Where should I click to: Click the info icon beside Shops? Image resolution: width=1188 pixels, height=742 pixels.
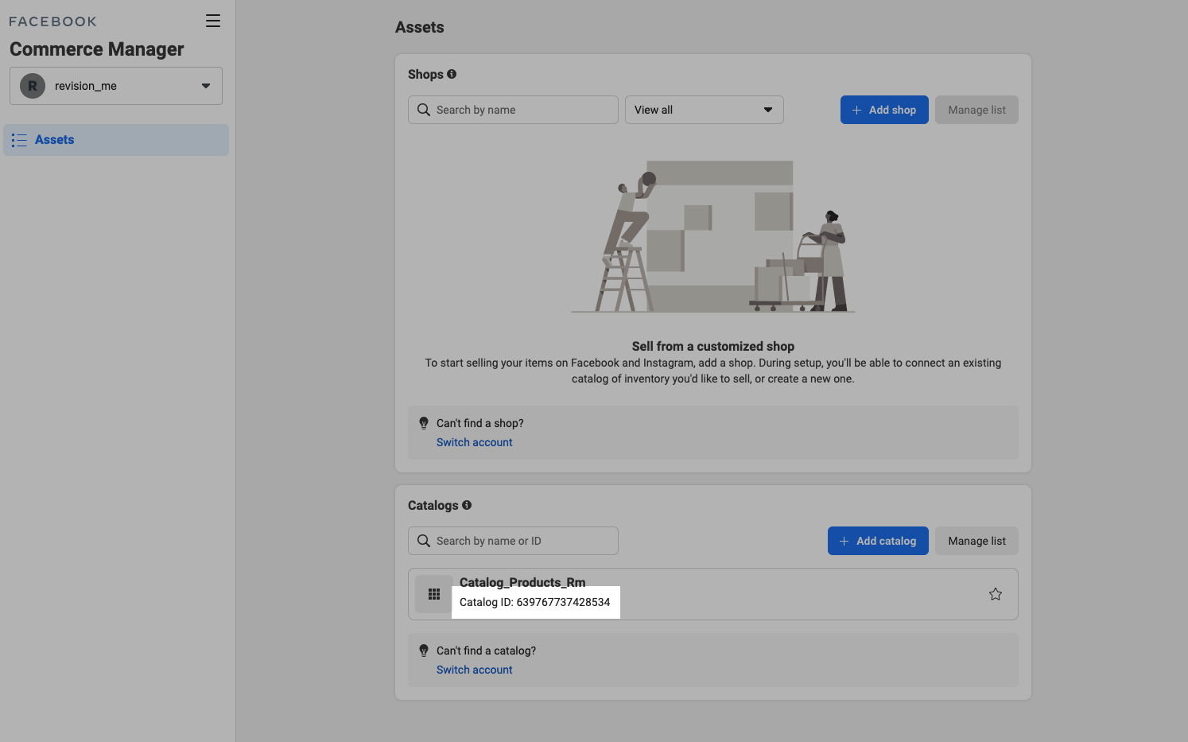pos(452,74)
